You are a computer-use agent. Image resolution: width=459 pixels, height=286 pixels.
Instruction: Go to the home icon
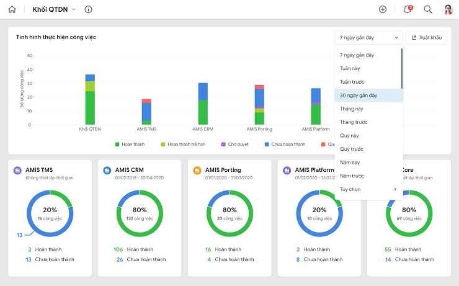(x=12, y=9)
